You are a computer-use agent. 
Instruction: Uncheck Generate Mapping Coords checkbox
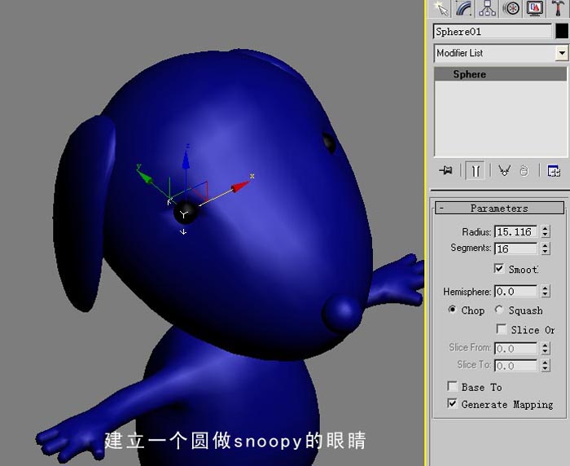pyautogui.click(x=453, y=403)
